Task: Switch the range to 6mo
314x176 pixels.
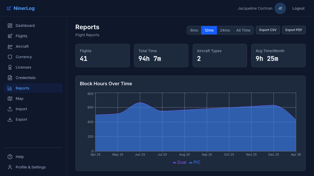Action: (x=194, y=30)
